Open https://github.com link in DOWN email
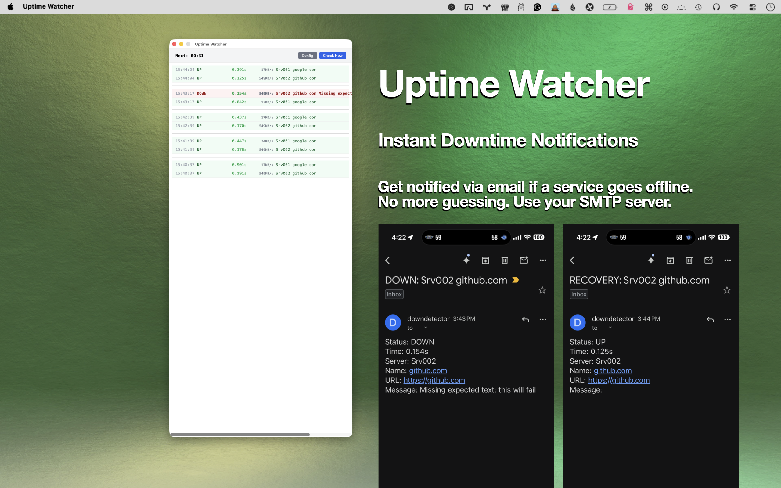Screen dimensions: 781x488 [434, 380]
